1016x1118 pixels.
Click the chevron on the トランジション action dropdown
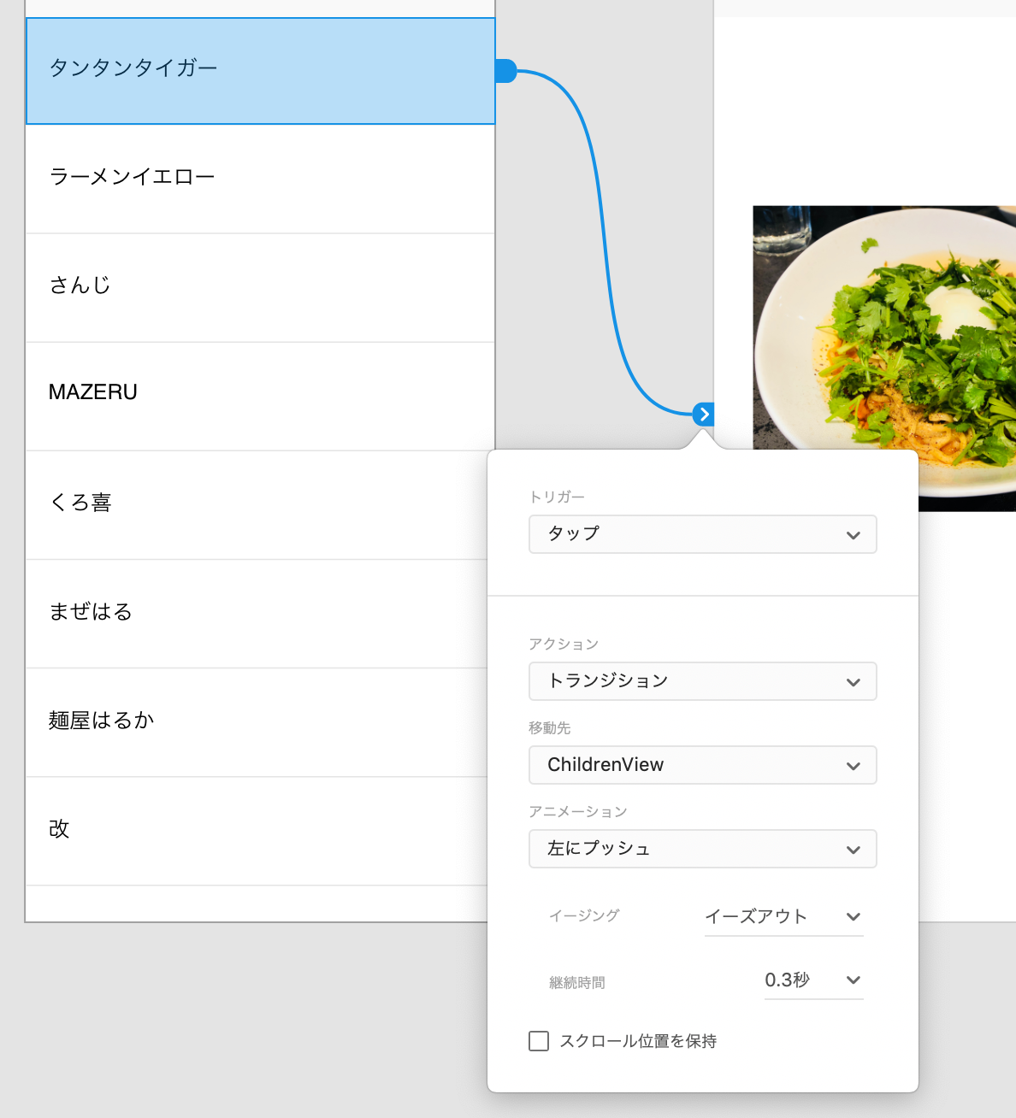click(853, 682)
